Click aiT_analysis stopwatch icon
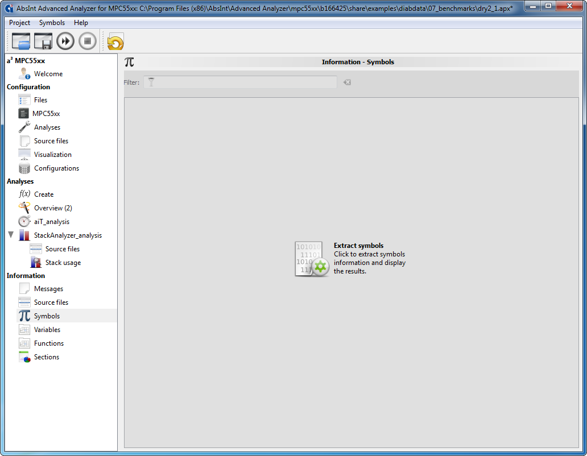Viewport: 587px width, 456px height. pyautogui.click(x=24, y=221)
